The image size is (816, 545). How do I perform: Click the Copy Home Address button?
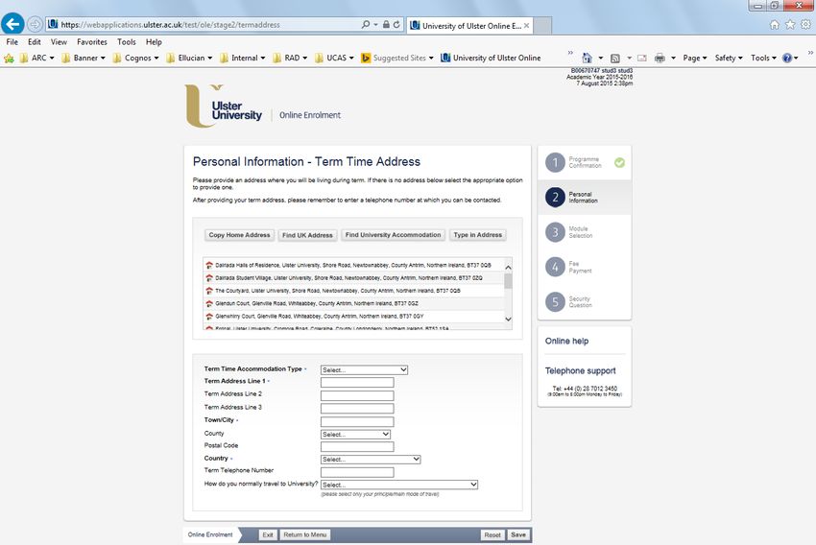[x=239, y=235]
